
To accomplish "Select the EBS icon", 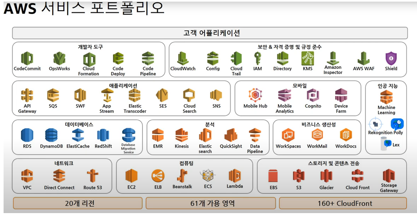I will point(273,176).
